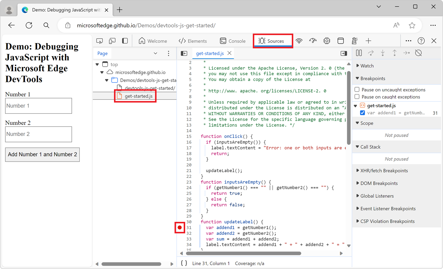Open the Elements panel
The image size is (443, 269).
pyautogui.click(x=193, y=41)
